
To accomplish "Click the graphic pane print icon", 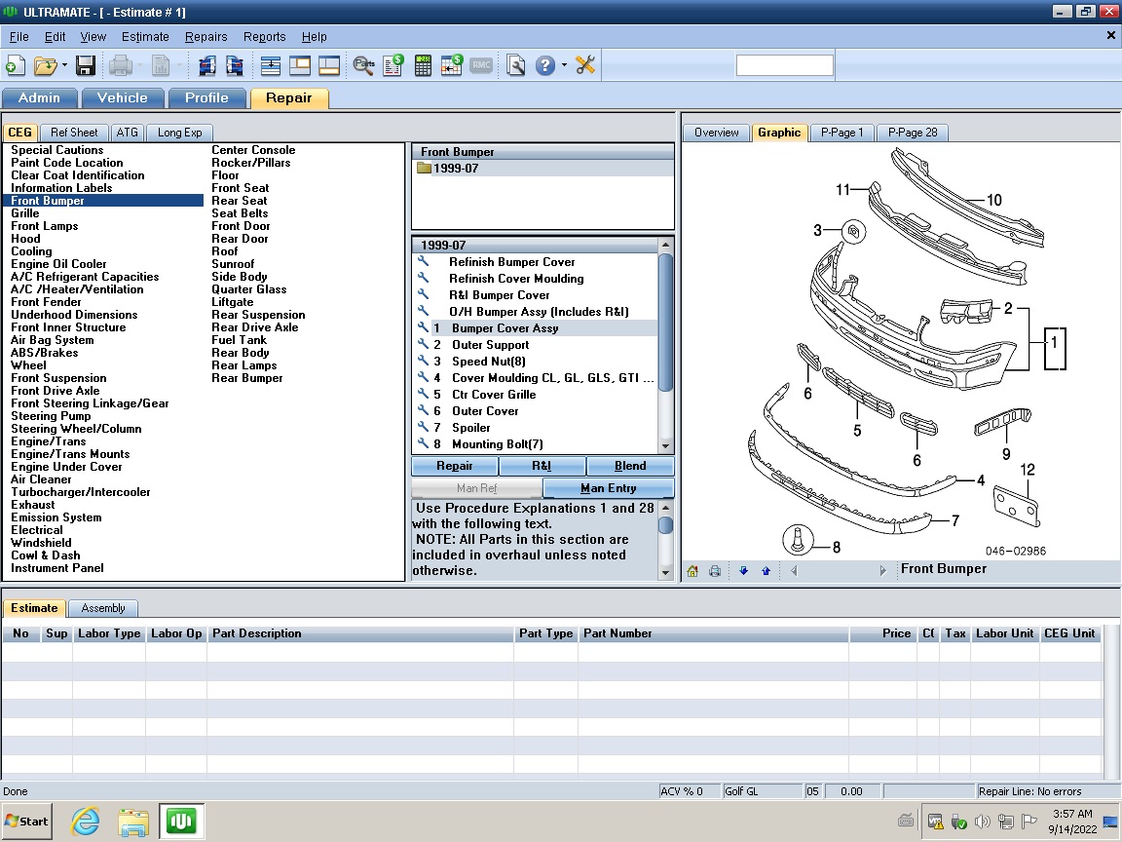I will (715, 571).
